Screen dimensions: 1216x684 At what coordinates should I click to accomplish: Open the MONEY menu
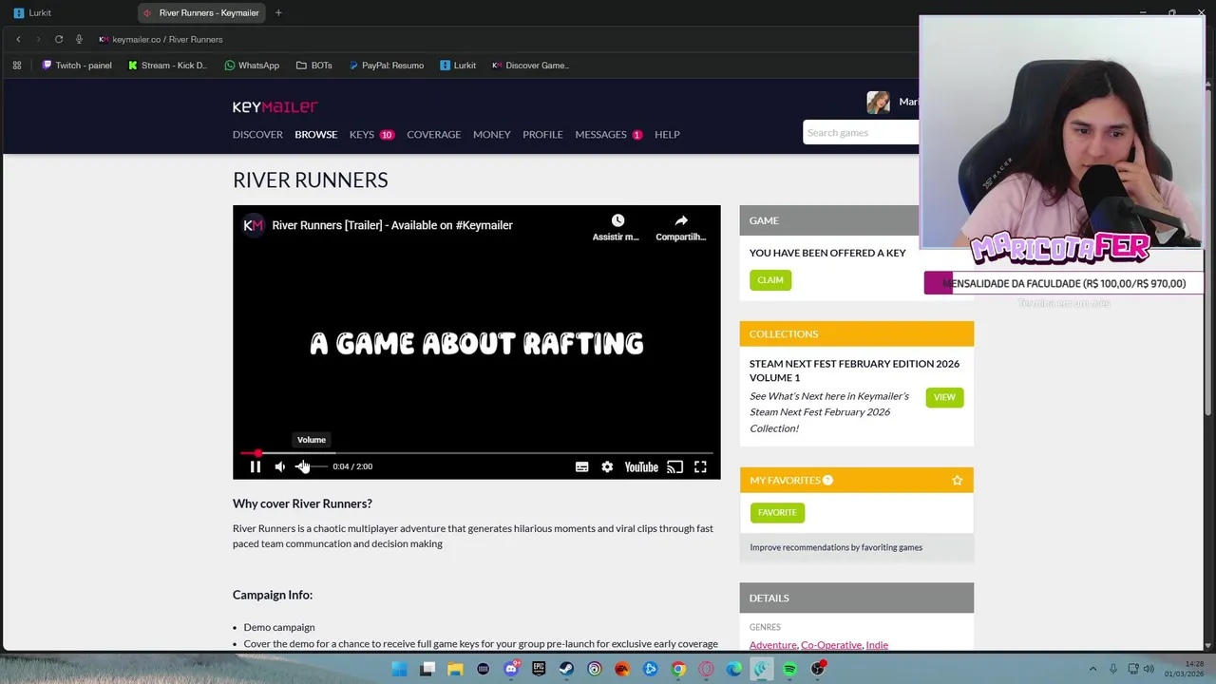click(x=492, y=134)
